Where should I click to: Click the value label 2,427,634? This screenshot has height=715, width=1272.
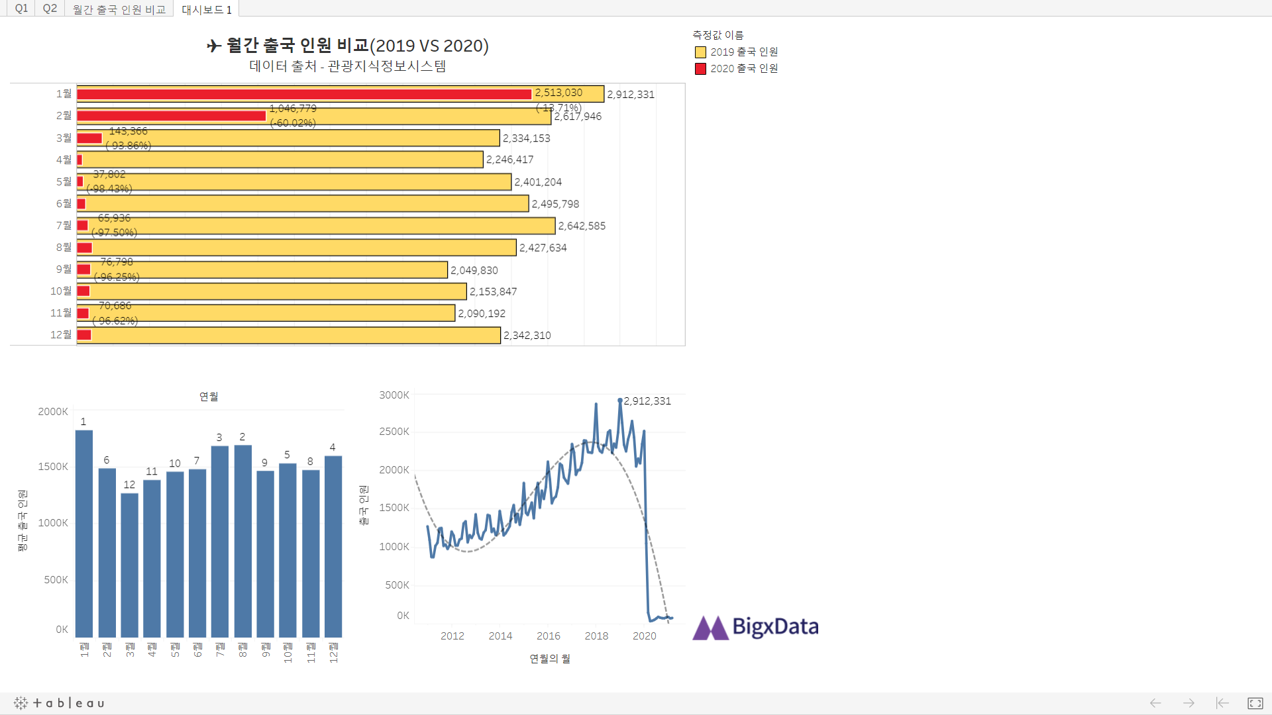(543, 248)
